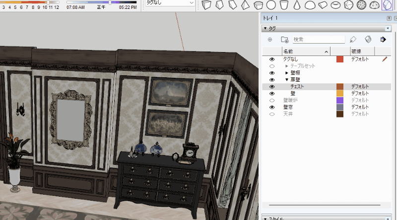Select the geodesic sphere shape tool
Image resolution: width=397 pixels, height=220 pixels.
tap(361, 5)
